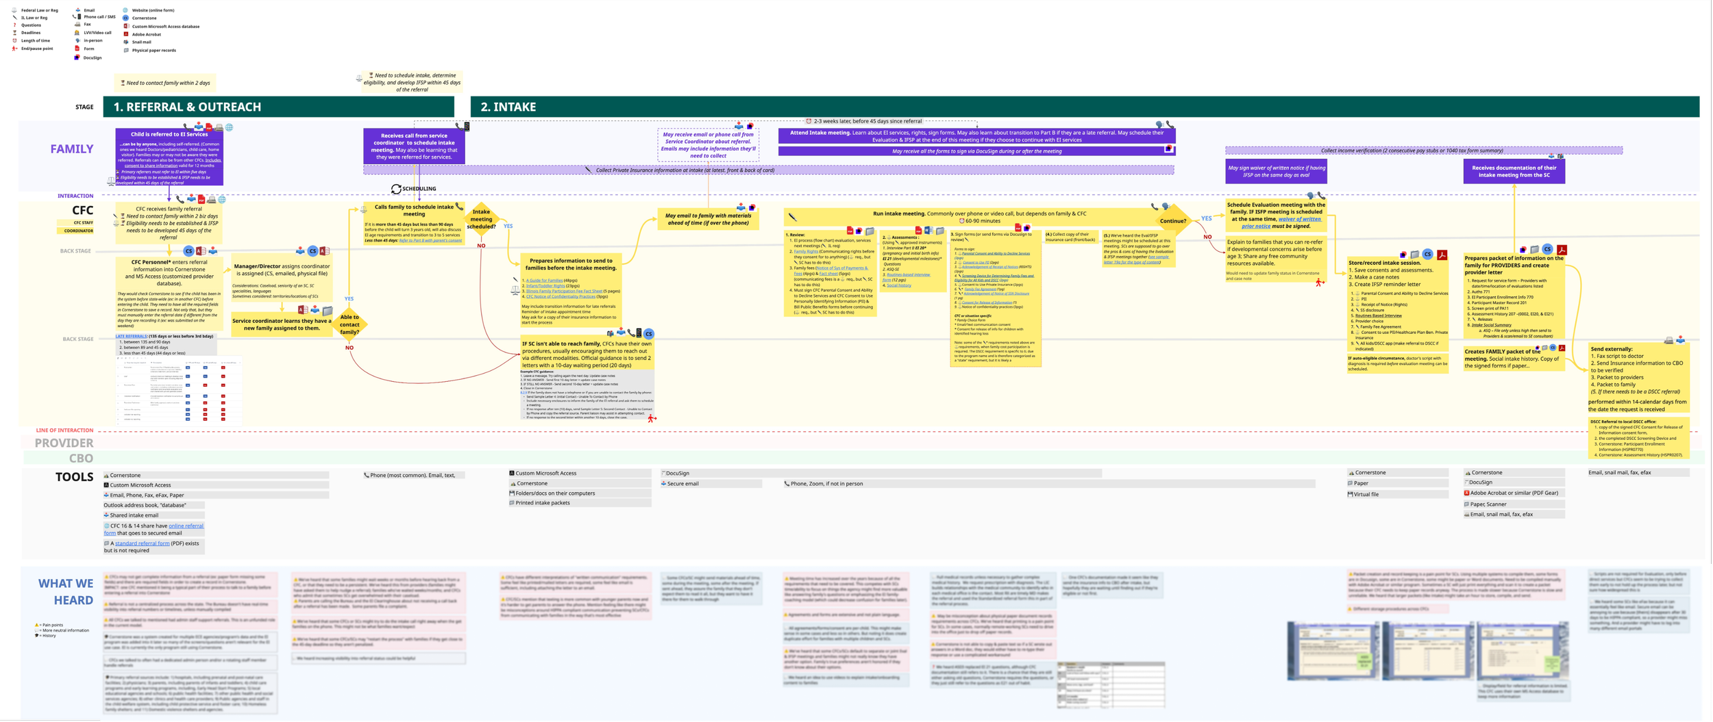Click the PROVIDER lane label
This screenshot has width=1713, height=722.
pos(64,443)
